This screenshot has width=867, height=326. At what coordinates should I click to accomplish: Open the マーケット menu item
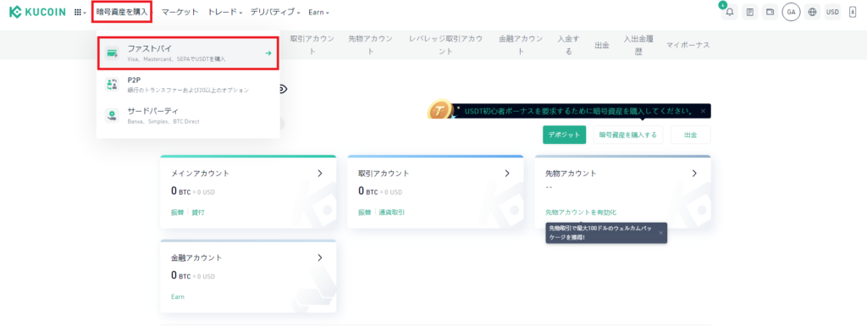(x=179, y=12)
